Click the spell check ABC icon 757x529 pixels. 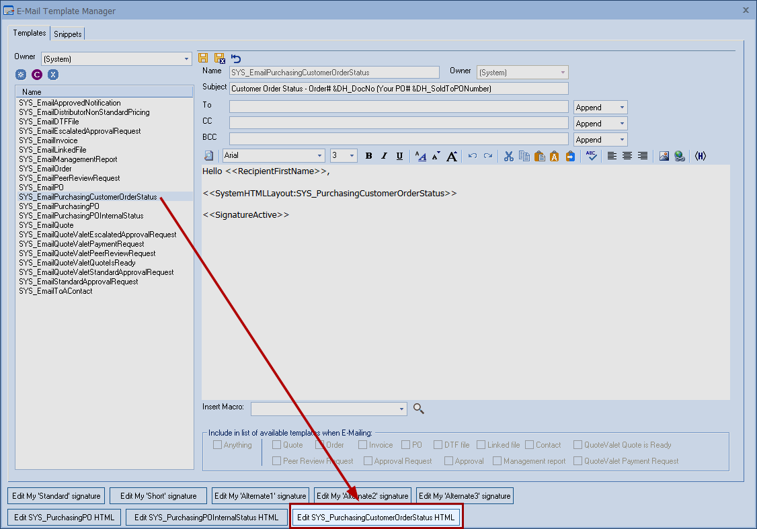(591, 156)
